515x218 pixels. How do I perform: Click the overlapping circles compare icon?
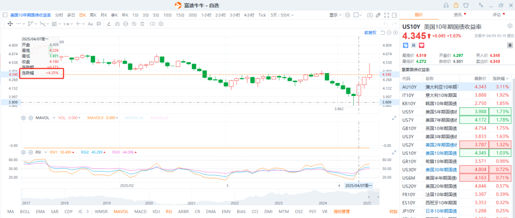tap(153, 24)
